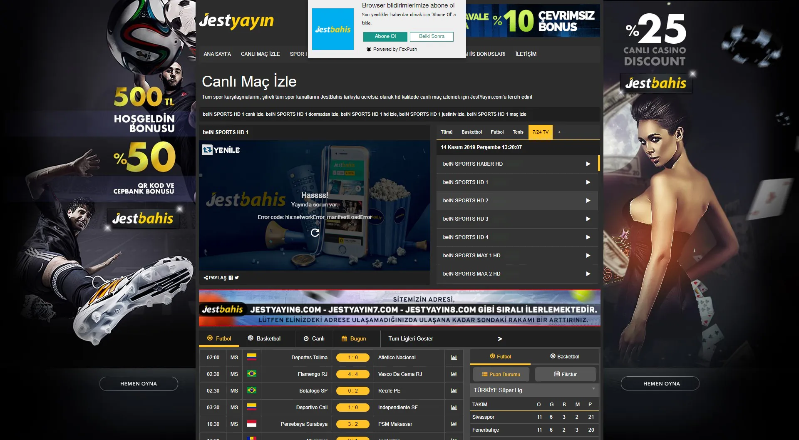Expand the TÜRKİYE Süper Lig dropdown
The width and height of the screenshot is (799, 440).
(593, 389)
